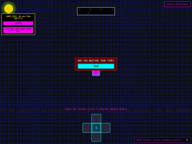Viewport: 192px width, 144px height.
Task: Choose 'the guy who made week 66?' reply
Action: [18, 30]
